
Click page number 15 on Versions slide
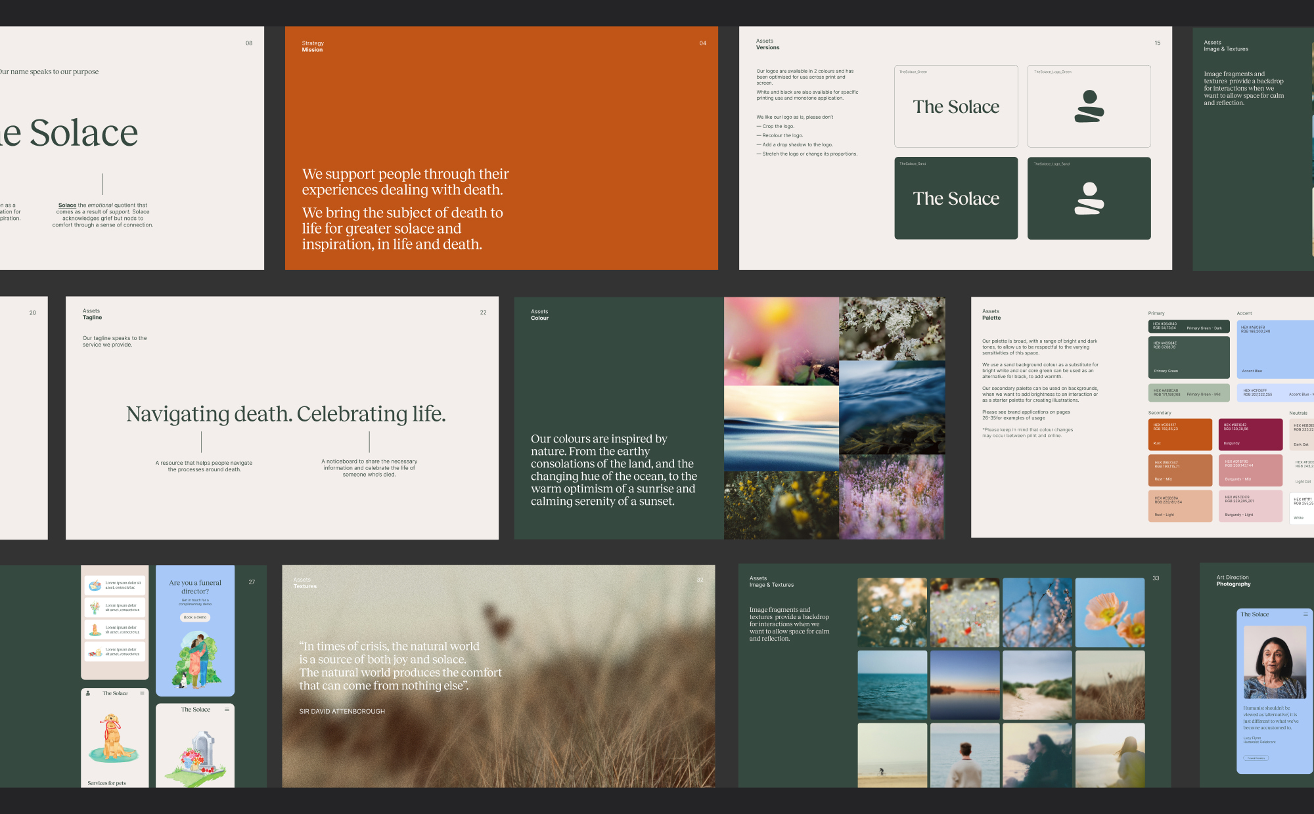[x=1158, y=43]
